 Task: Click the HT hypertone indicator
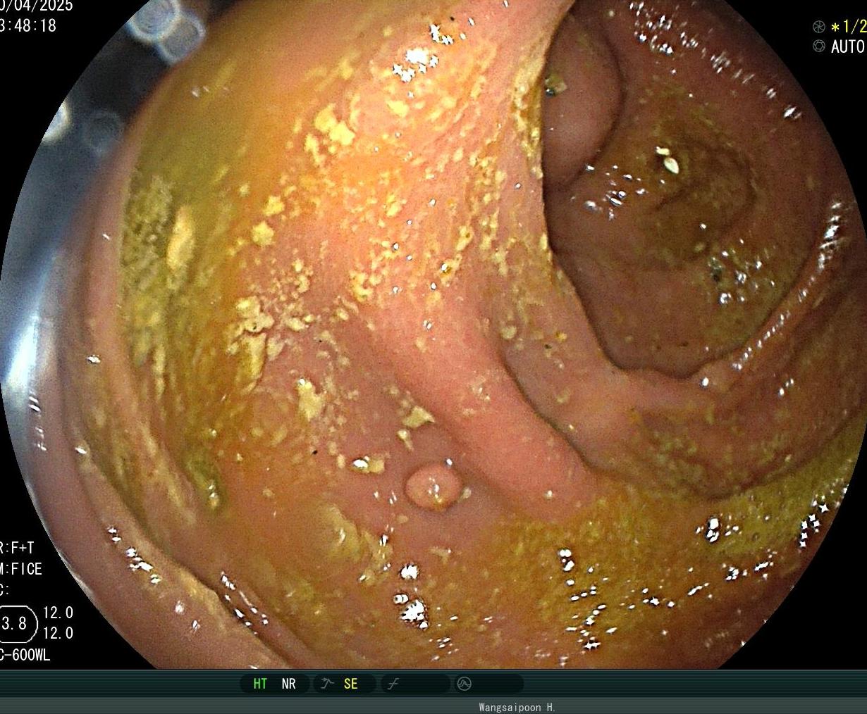[x=260, y=684]
